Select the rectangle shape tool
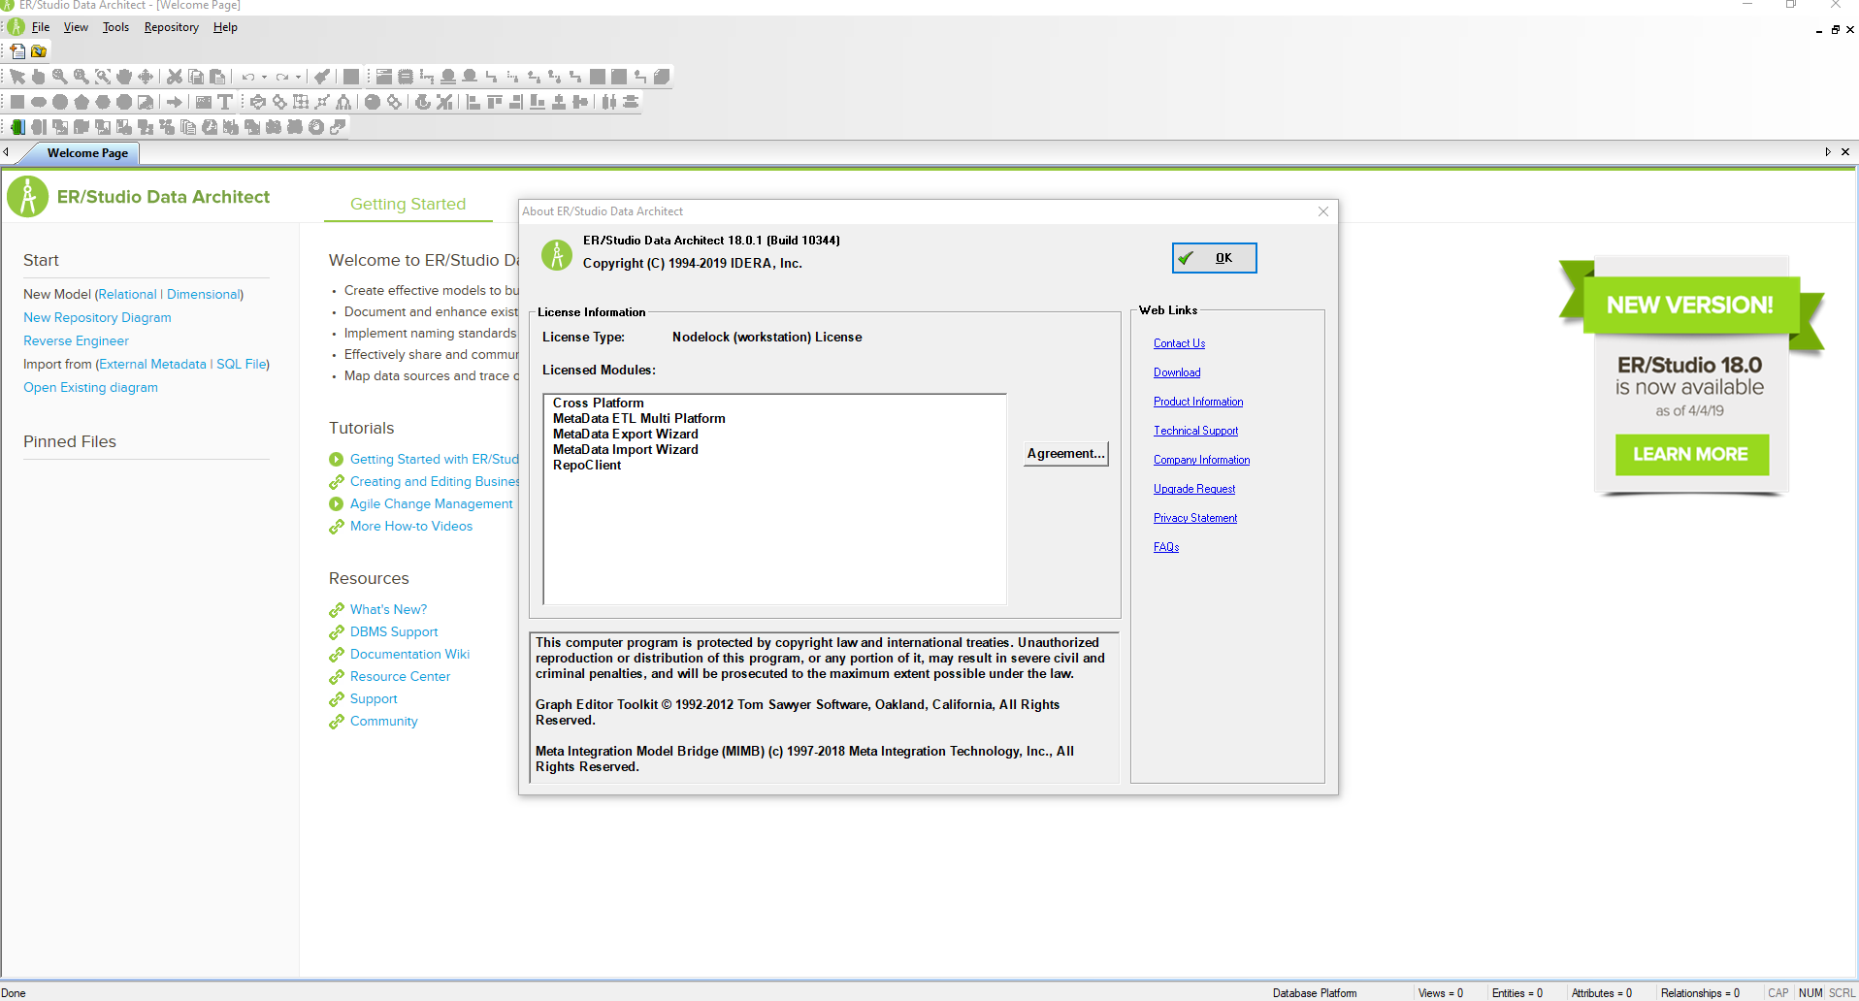The image size is (1859, 1001). tap(17, 102)
